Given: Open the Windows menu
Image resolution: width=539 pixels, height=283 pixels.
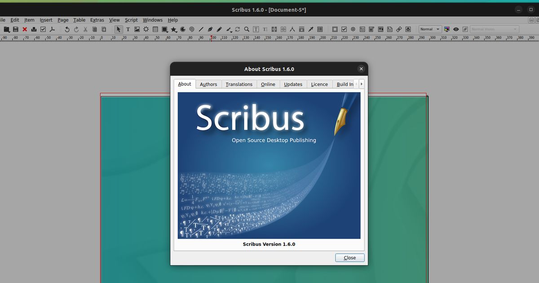Looking at the screenshot, I should click(x=153, y=20).
